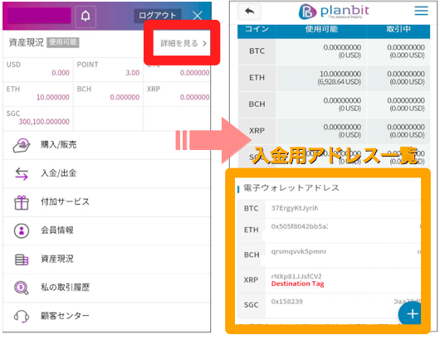Select the BCH wallet address qrsmqvvk5pmnr
440x339 pixels.
299,252
